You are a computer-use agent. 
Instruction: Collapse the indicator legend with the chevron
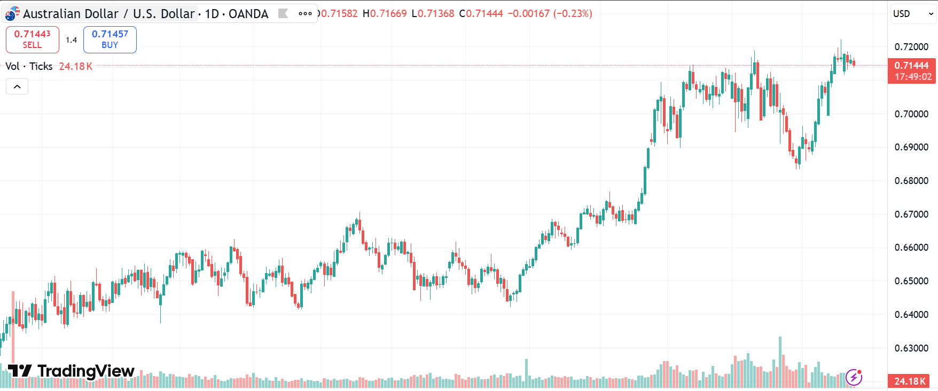(x=17, y=86)
